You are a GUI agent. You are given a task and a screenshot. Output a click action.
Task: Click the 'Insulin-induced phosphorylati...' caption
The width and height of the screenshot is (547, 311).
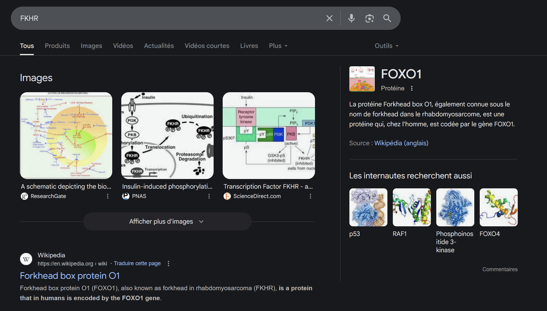click(167, 187)
